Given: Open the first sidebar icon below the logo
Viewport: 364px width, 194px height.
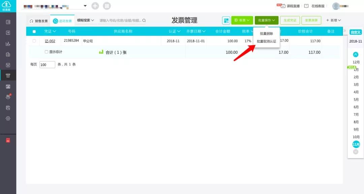Looking at the screenshot, I should [x=8, y=22].
